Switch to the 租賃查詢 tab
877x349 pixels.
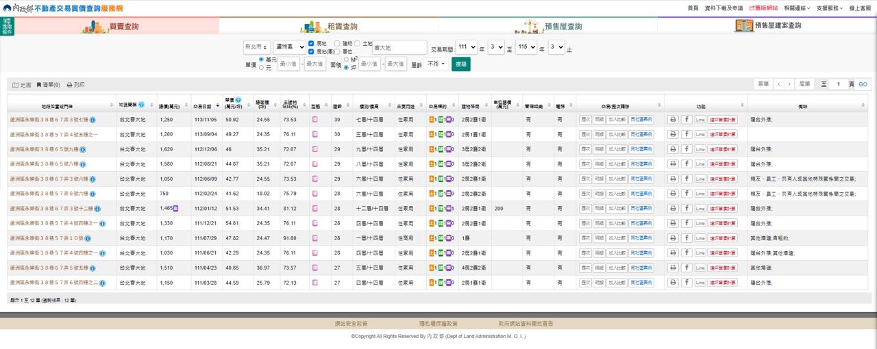click(x=329, y=26)
